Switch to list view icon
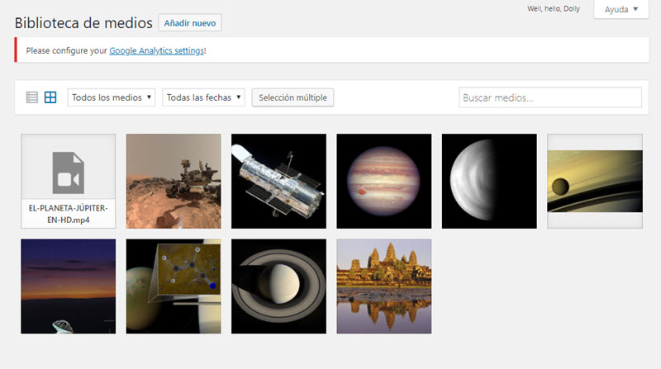This screenshot has height=369, width=661. pos(32,97)
